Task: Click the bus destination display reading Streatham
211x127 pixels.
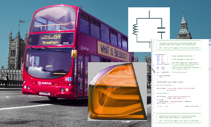Action: [51, 39]
